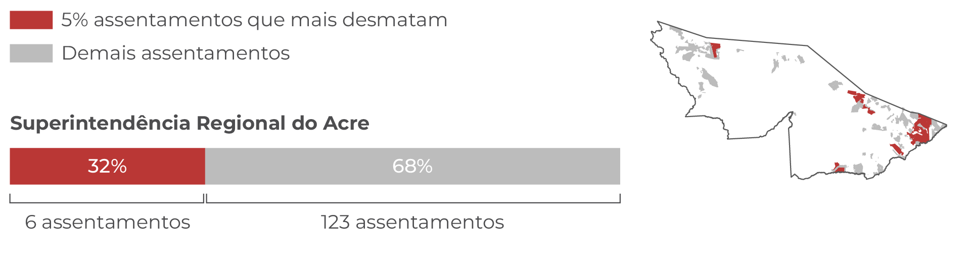Click the red 32% bar segment
Screen dimensions: 971x272
point(108,166)
